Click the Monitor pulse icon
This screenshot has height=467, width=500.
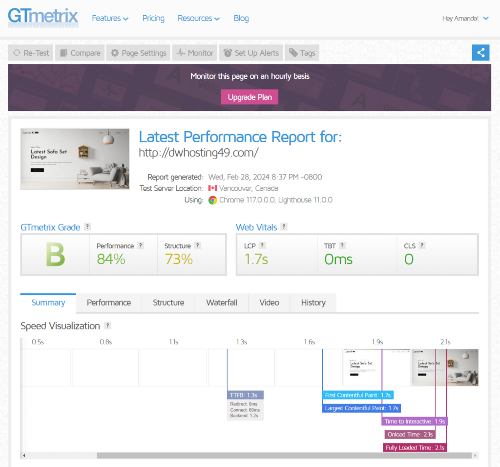[x=181, y=53]
